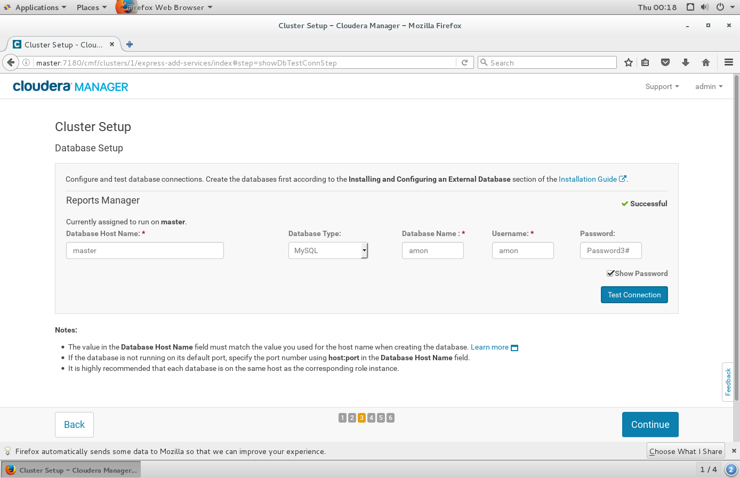This screenshot has width=740, height=478.
Task: Click the page reload icon
Action: [x=464, y=62]
